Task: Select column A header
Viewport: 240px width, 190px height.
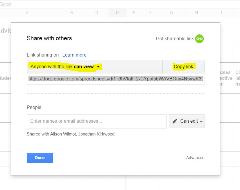Action: pyautogui.click(x=27, y=13)
